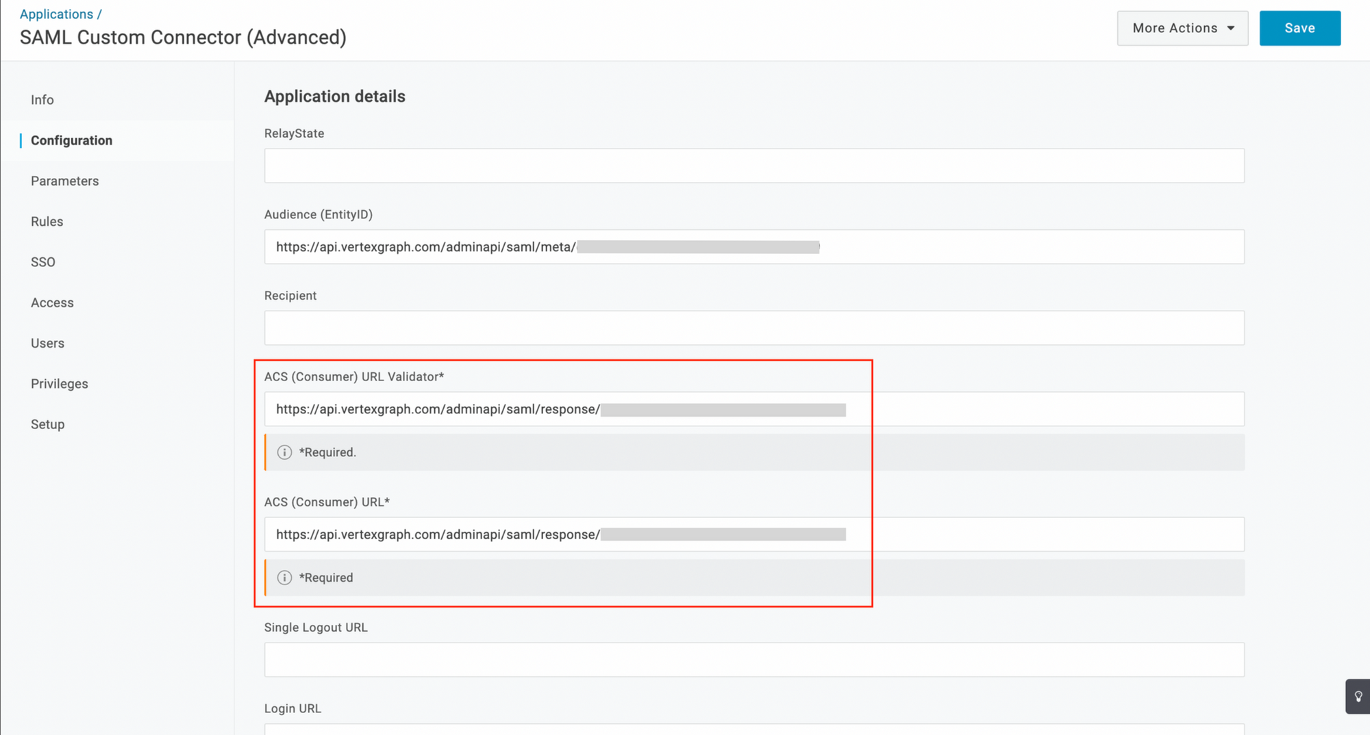This screenshot has height=735, width=1370.
Task: Open the Rules section
Action: pyautogui.click(x=47, y=221)
